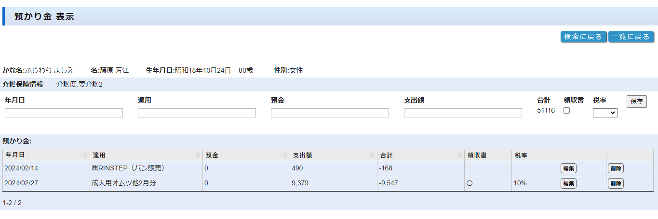Viewport: 658px width, 219px height.
Task: Click the 支出額 input field
Action: click(x=463, y=113)
